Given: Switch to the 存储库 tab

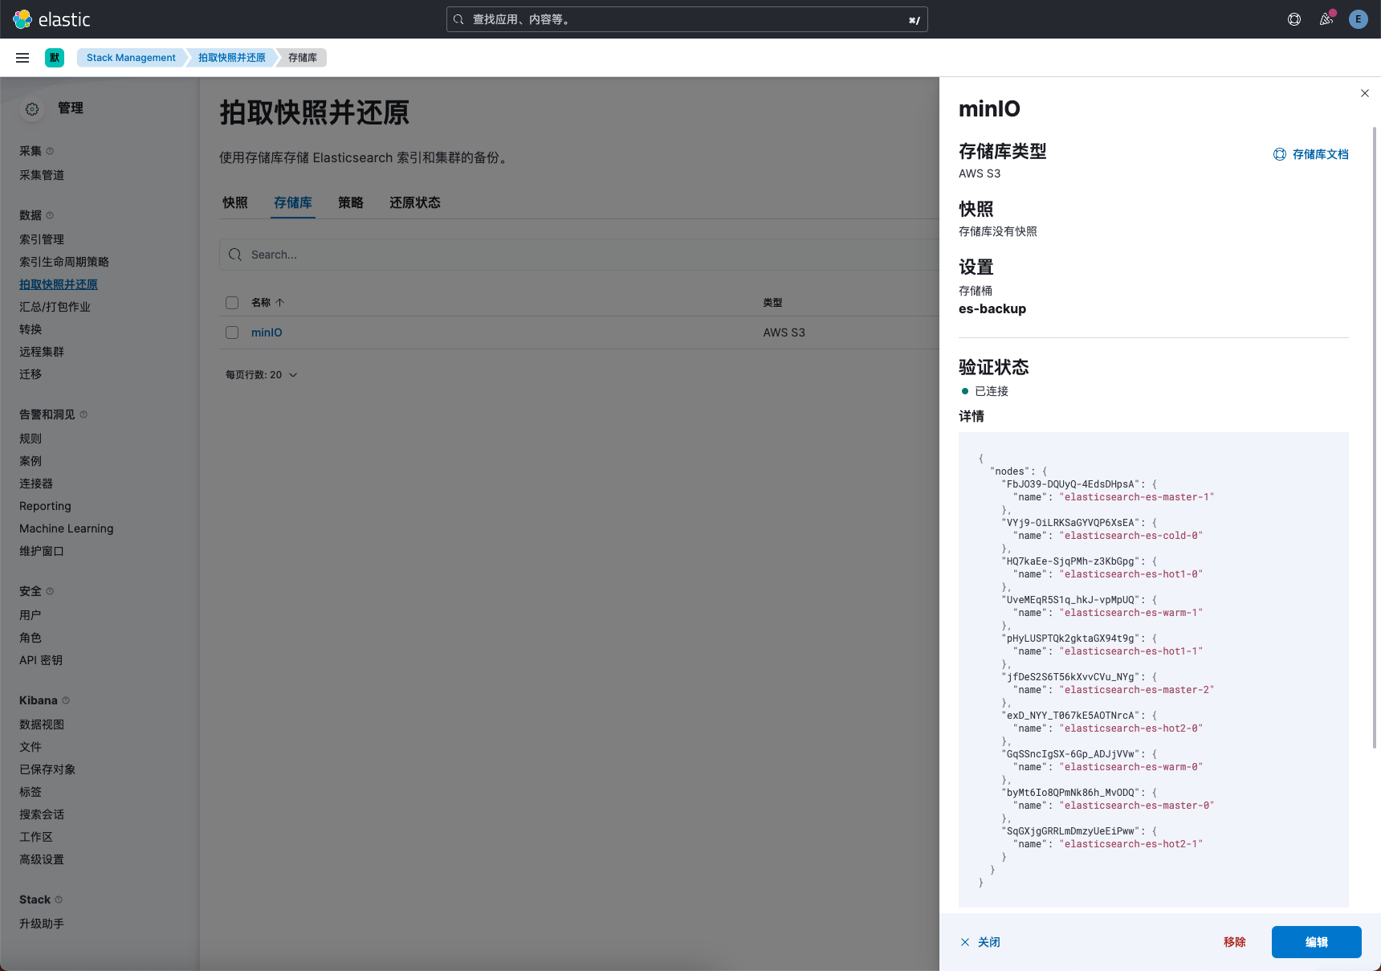Looking at the screenshot, I should (x=293, y=202).
